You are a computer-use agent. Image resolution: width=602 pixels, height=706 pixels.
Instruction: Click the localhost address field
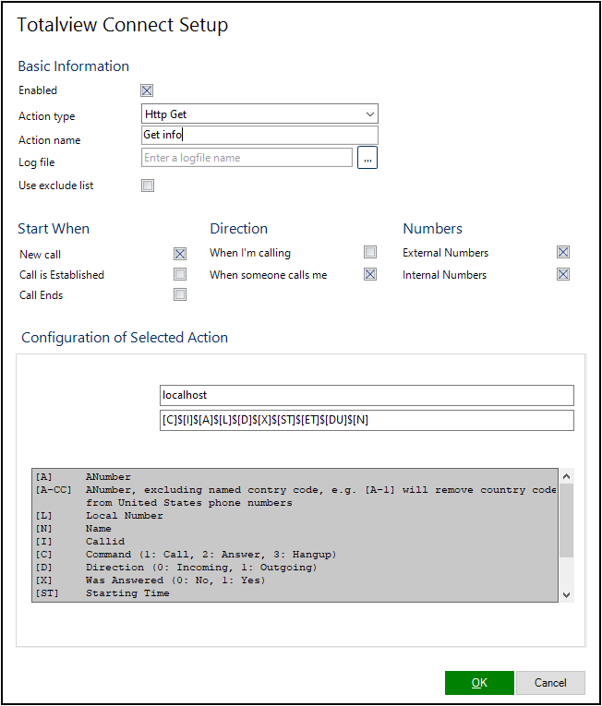[x=367, y=395]
